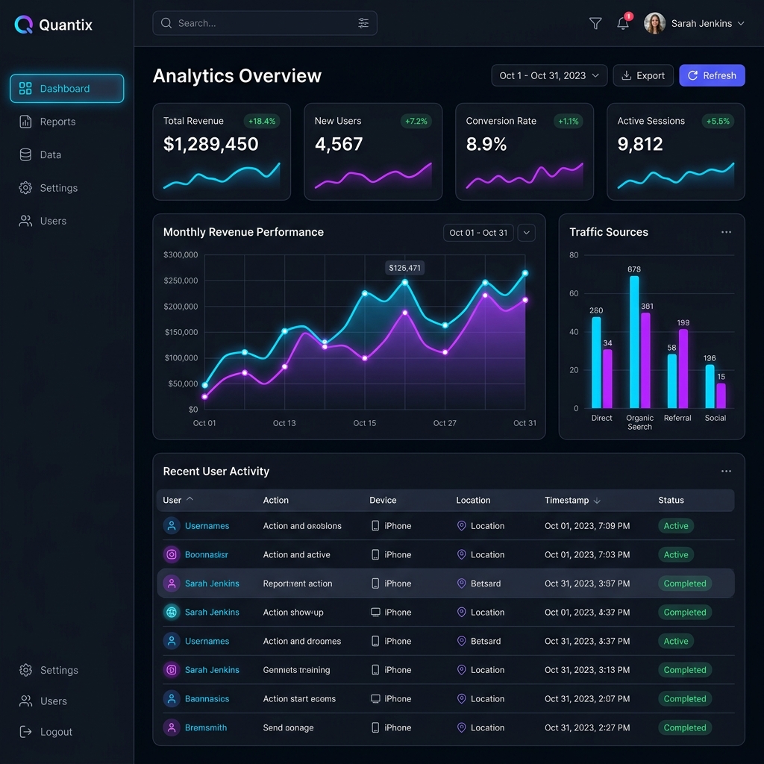Click avatar icon in Genniets treining row
Viewport: 764px width, 764px height.
tap(172, 670)
